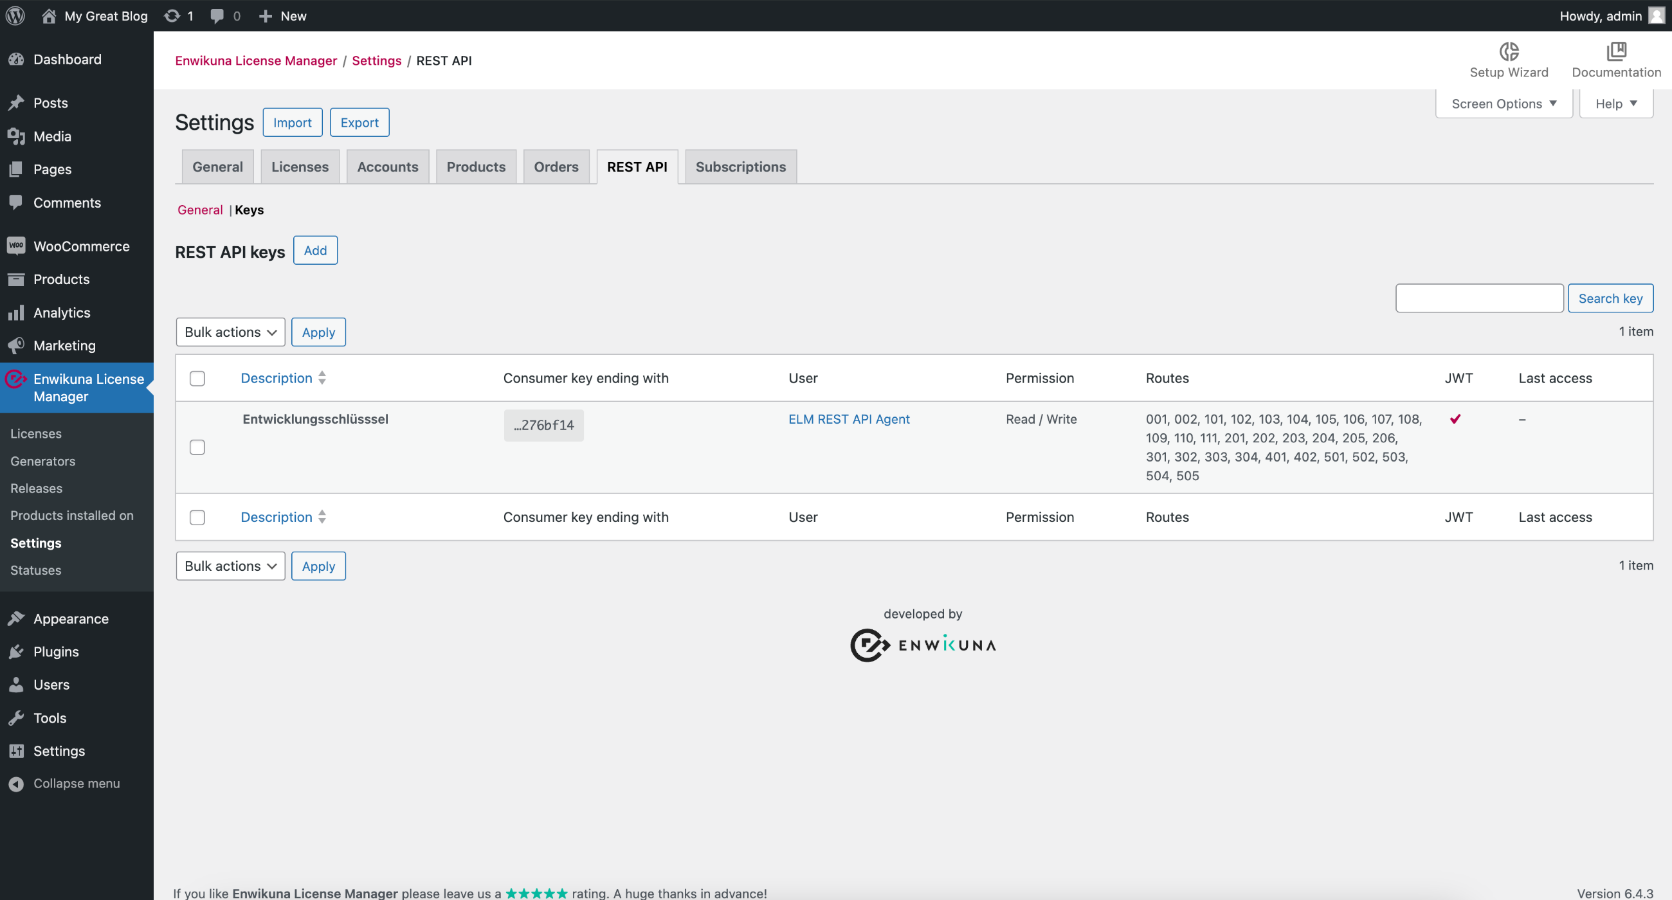Image resolution: width=1672 pixels, height=900 pixels.
Task: Click the Products archive icon
Action: point(16,279)
